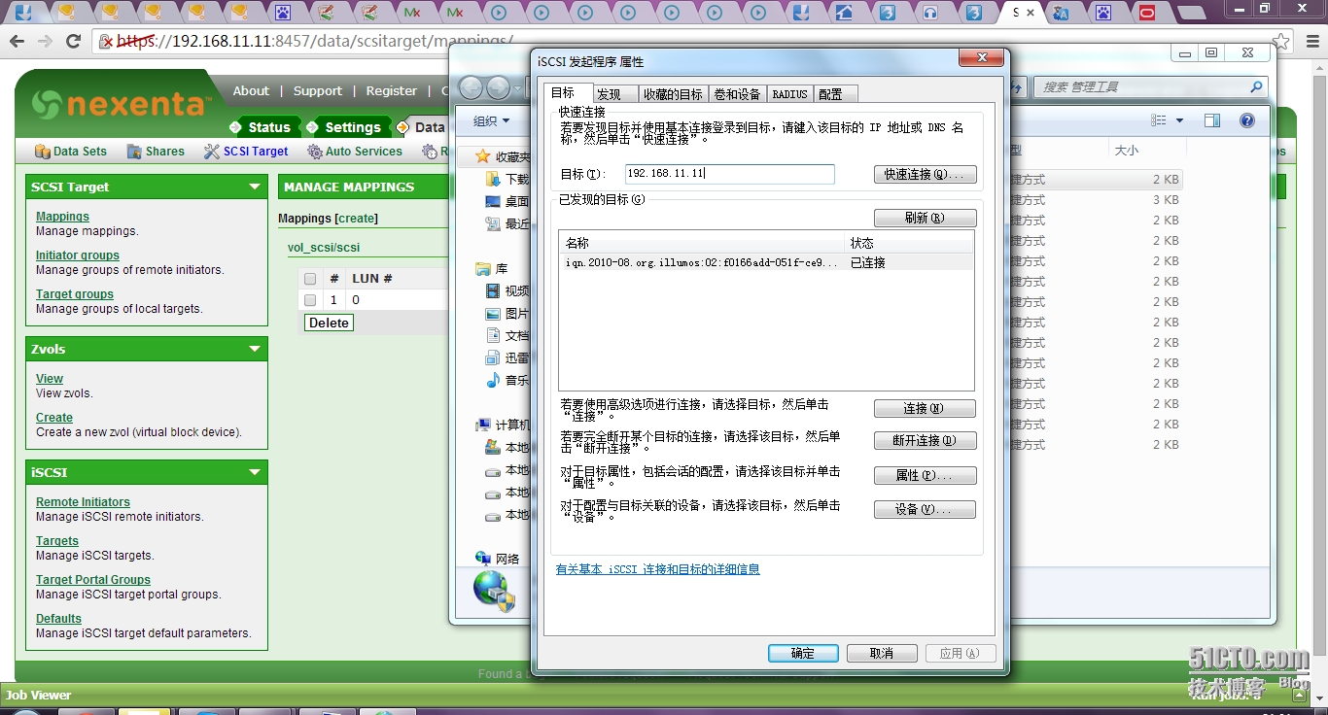Bookmark this page with the star icon
The image size is (1328, 715).
point(1281,41)
